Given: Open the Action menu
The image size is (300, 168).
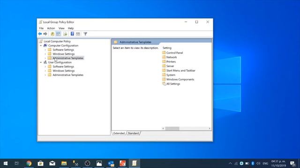Looking at the screenshot, I should (51, 28).
